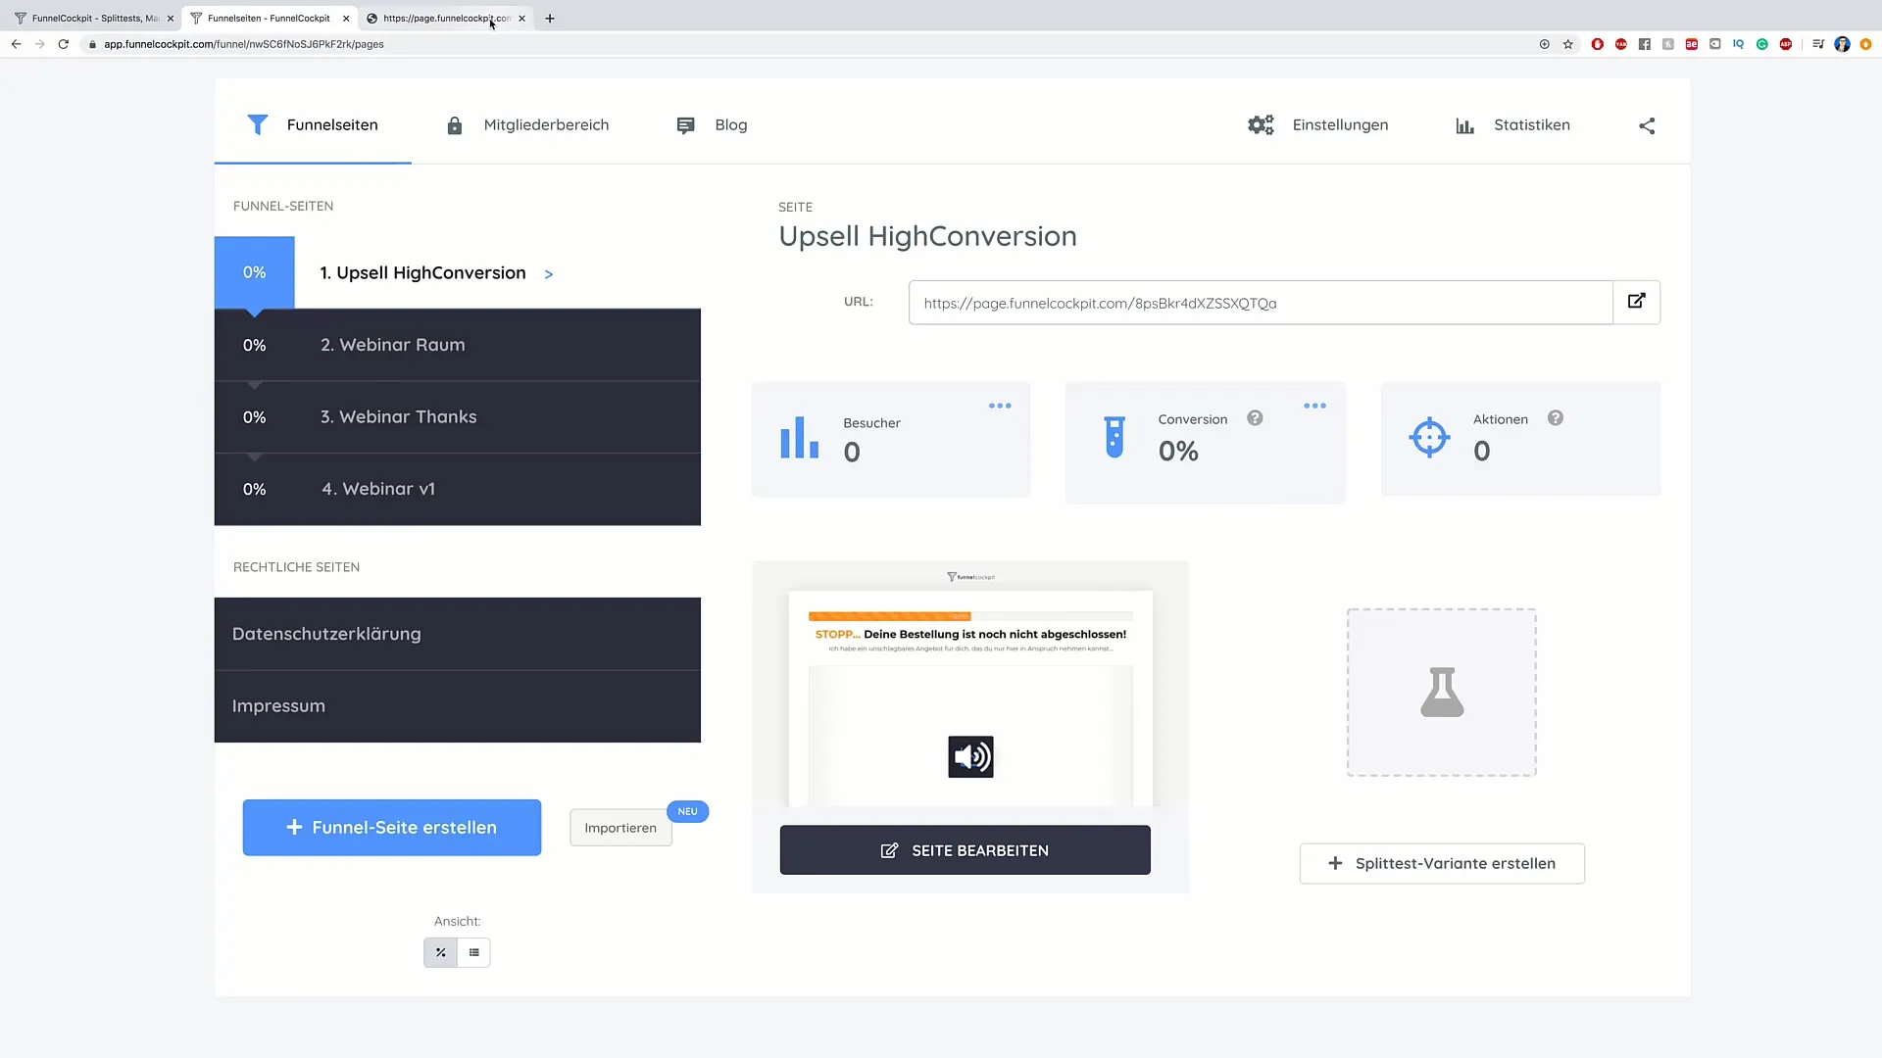Click the speaker icon in page preview
Viewport: 1882px width, 1058px height.
[970, 757]
